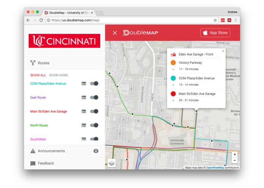Close the sidebar with the X in the DoubleMap header
The image size is (264, 188).
click(x=115, y=33)
